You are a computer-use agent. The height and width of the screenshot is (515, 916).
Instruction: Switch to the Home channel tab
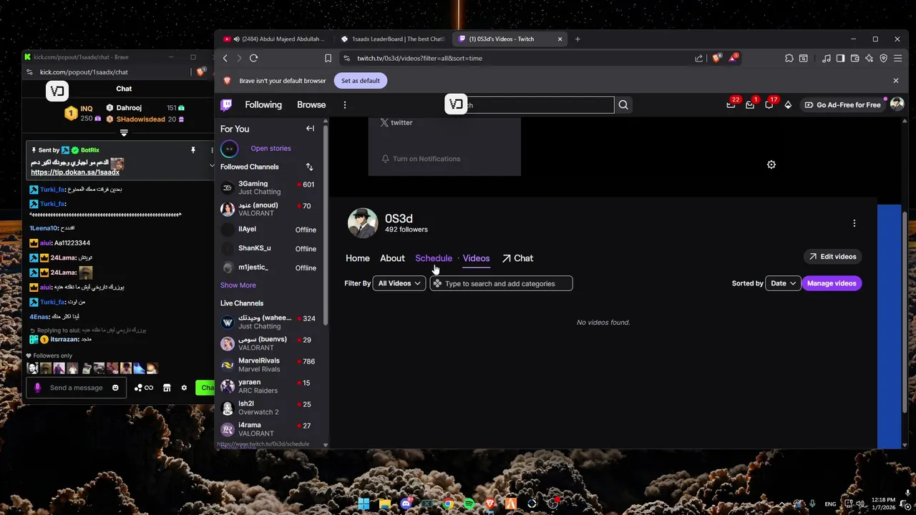(x=358, y=258)
